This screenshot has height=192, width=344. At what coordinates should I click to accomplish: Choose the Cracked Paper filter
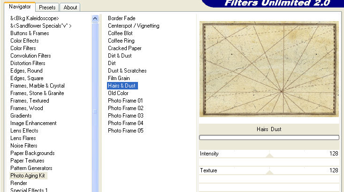click(x=125, y=48)
